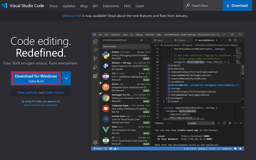Open the Extensions navigation item
The image size is (256, 160).
(x=111, y=6)
